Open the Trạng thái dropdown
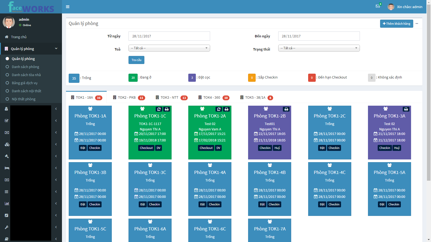431x242 pixels. point(319,48)
